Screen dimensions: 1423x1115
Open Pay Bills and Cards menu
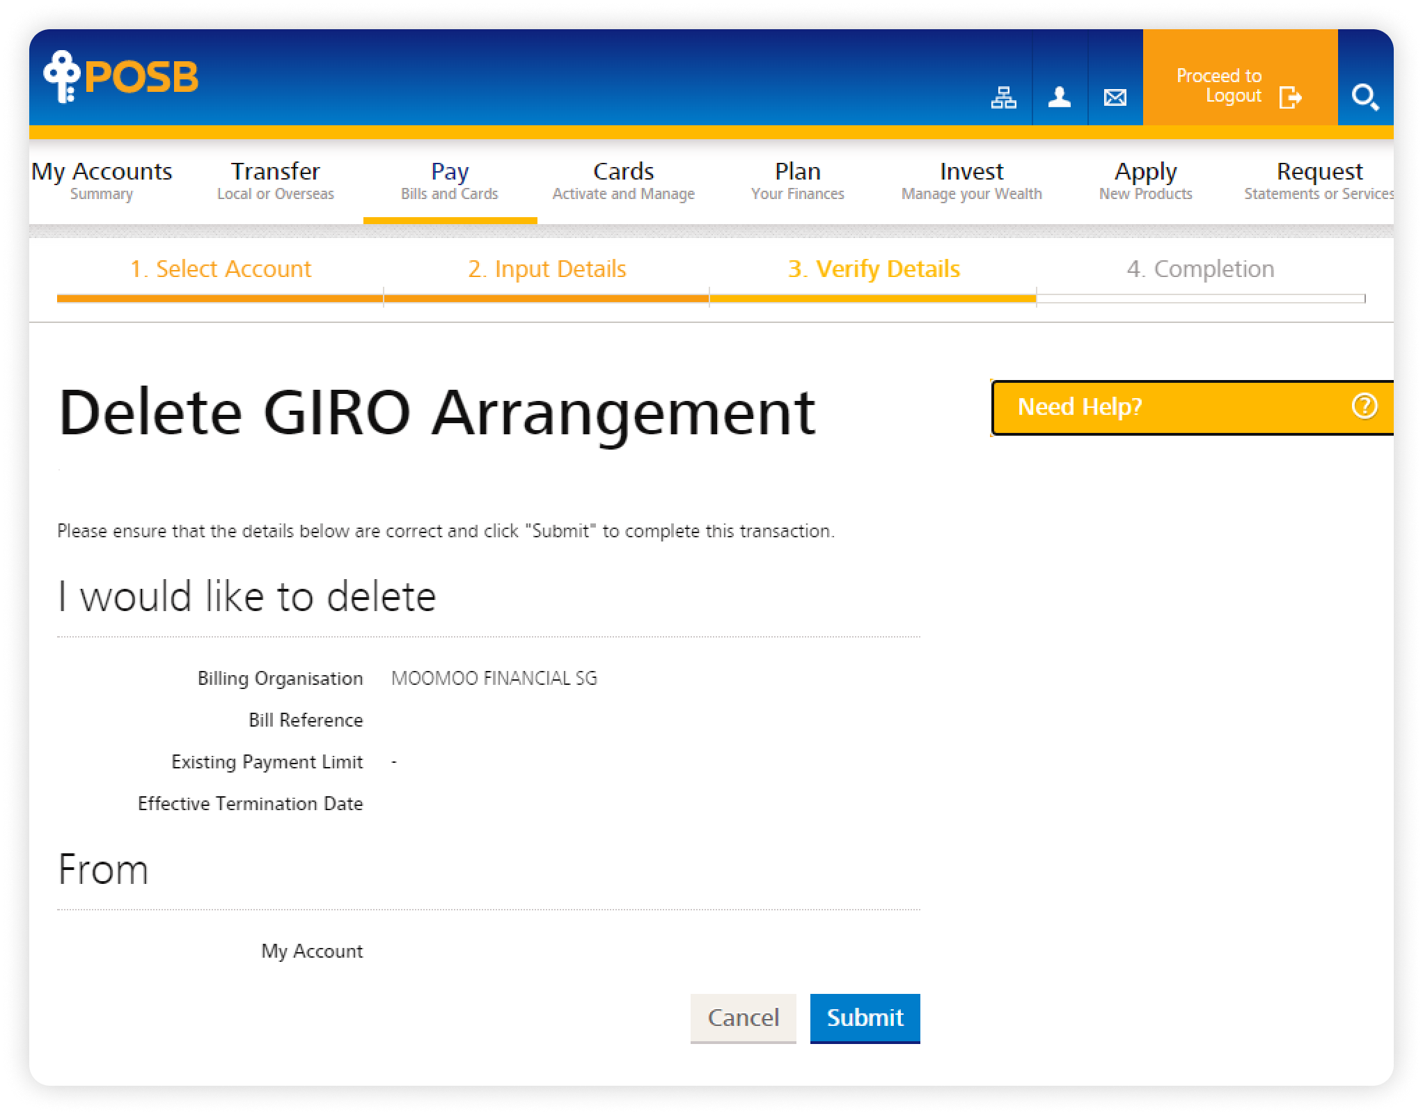coord(450,180)
